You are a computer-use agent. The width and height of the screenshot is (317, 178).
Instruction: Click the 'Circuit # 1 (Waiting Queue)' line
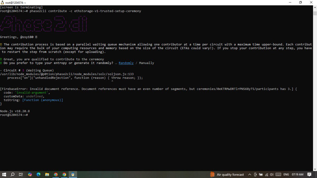click(x=27, y=70)
